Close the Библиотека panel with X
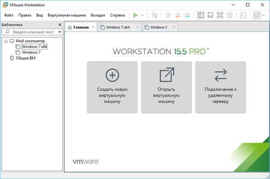 [x=59, y=25]
